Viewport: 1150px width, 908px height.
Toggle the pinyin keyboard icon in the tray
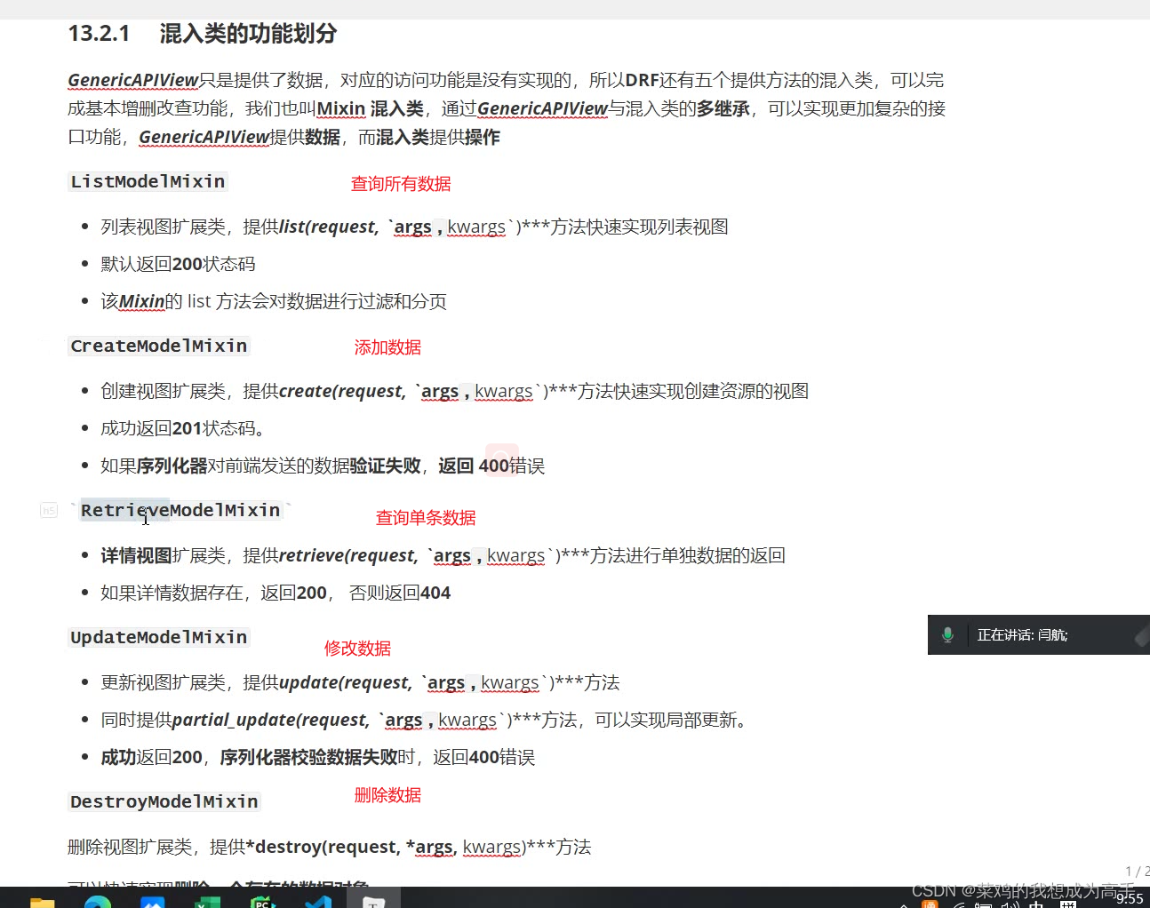[1069, 904]
